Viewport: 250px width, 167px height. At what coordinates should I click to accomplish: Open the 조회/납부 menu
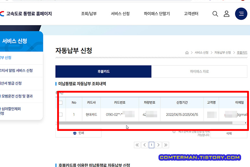(x=89, y=14)
